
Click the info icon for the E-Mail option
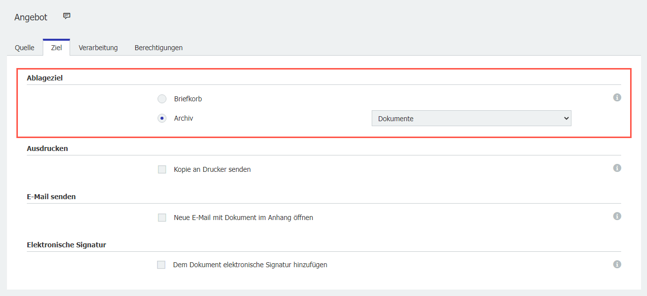[617, 216]
